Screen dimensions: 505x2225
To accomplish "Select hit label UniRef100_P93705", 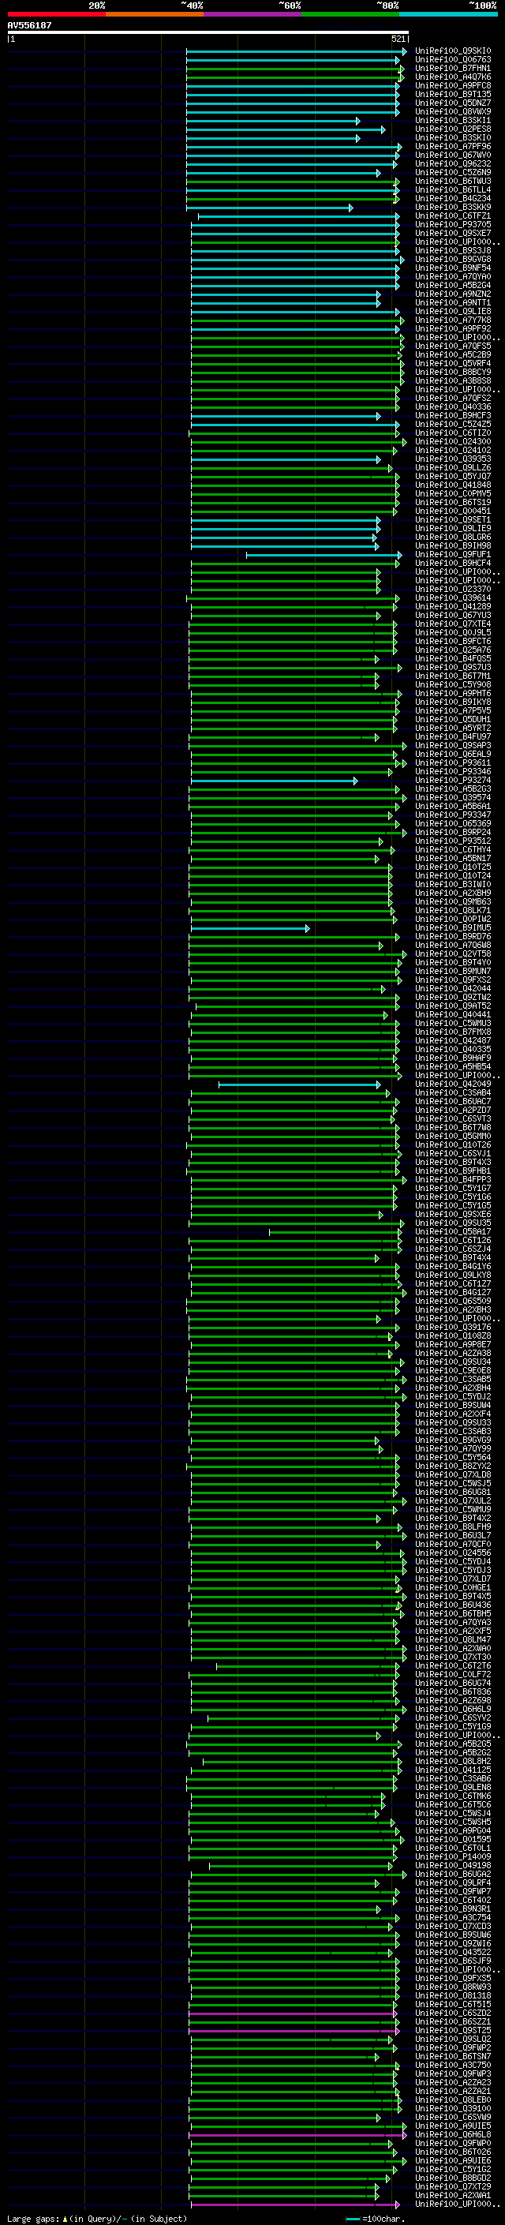I will [x=453, y=225].
